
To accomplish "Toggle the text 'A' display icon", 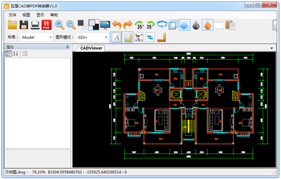I will click(116, 37).
